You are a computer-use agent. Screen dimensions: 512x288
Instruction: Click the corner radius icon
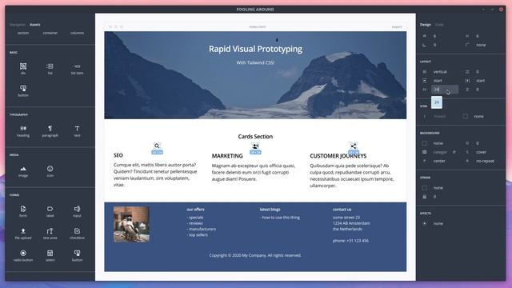coord(467,45)
